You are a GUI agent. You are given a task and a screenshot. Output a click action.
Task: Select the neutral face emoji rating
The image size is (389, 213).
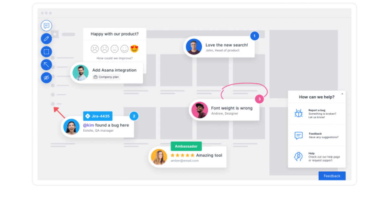(114, 48)
